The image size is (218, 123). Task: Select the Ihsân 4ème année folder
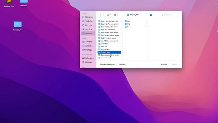tap(109, 38)
